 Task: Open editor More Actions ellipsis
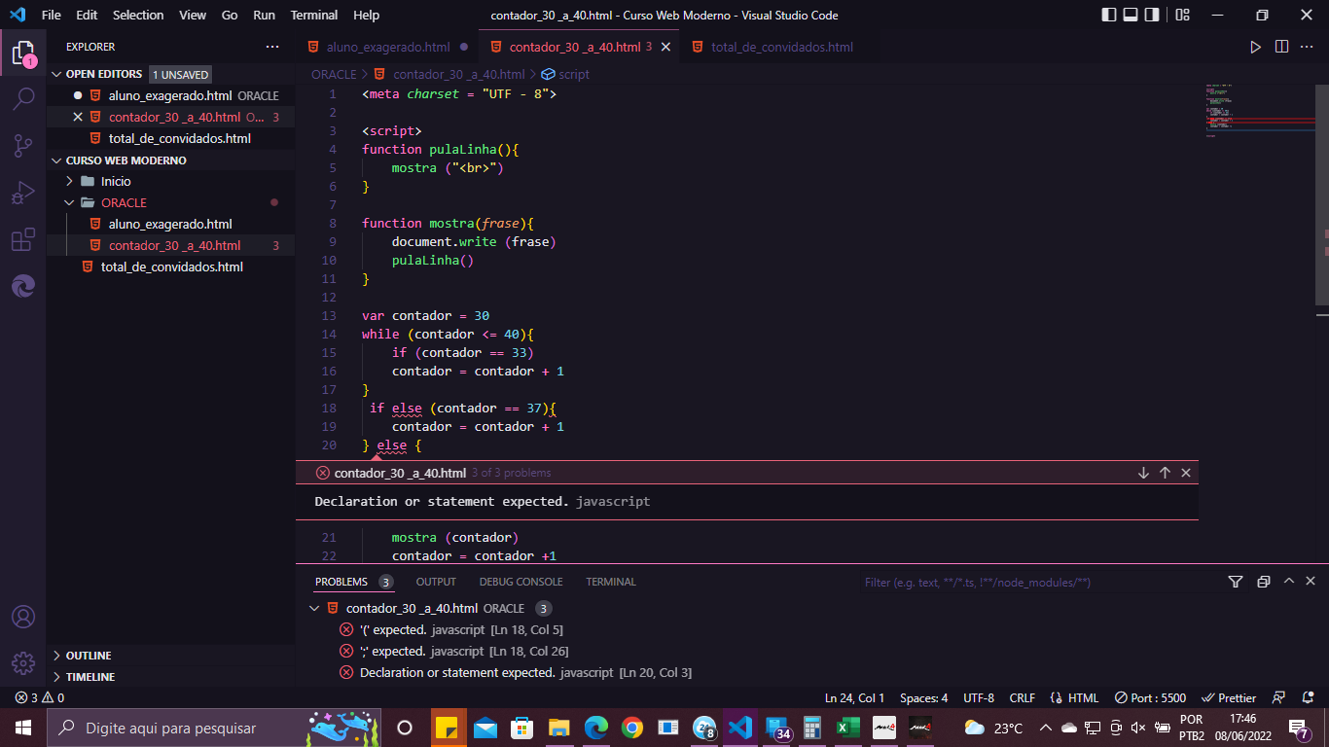point(1308,47)
